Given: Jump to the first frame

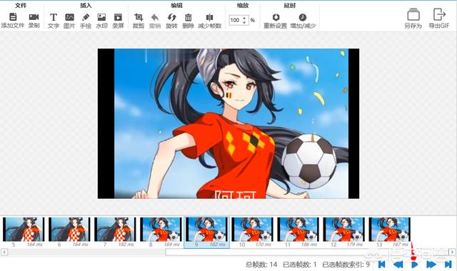Looking at the screenshot, I should [x=381, y=265].
